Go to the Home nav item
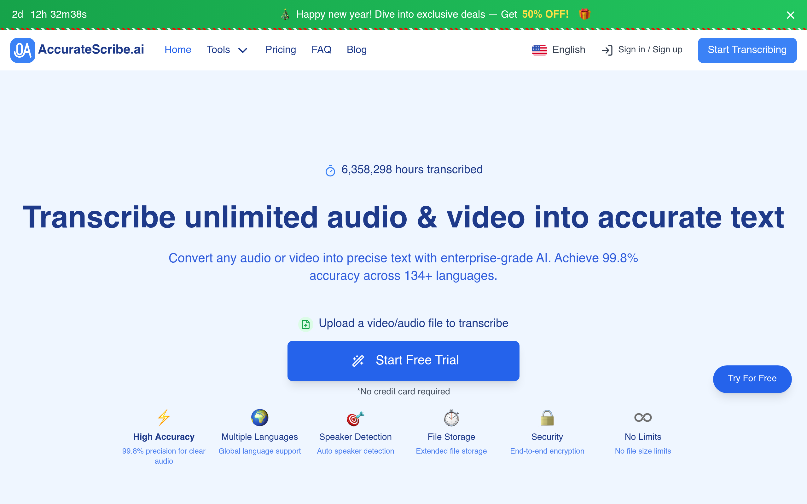The image size is (807, 504). 178,50
